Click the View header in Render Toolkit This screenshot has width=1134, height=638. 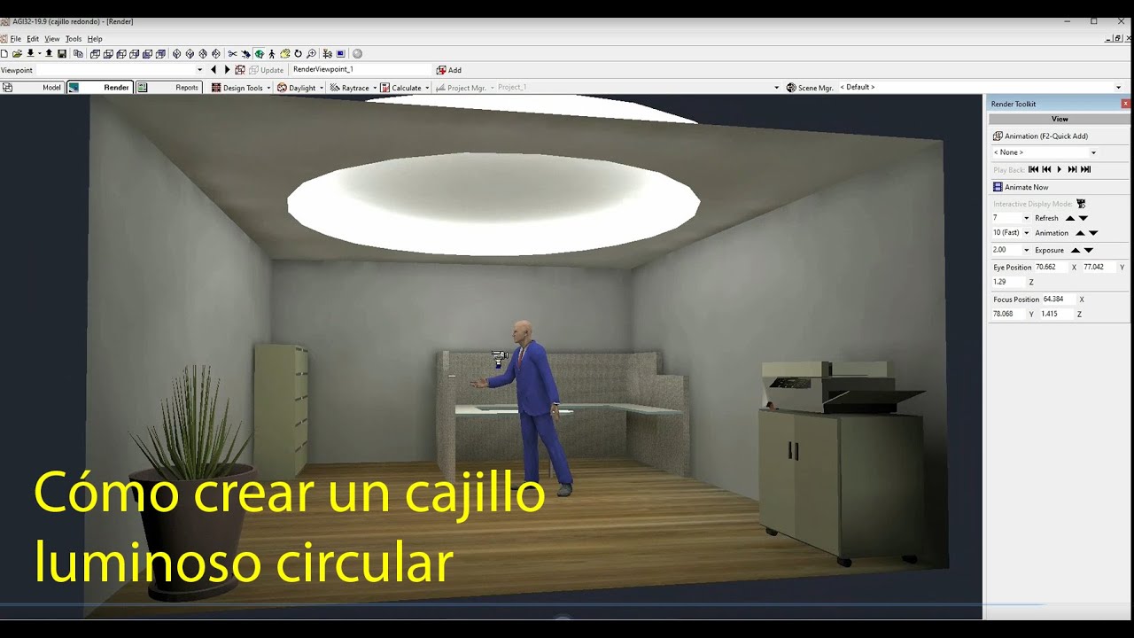1060,119
